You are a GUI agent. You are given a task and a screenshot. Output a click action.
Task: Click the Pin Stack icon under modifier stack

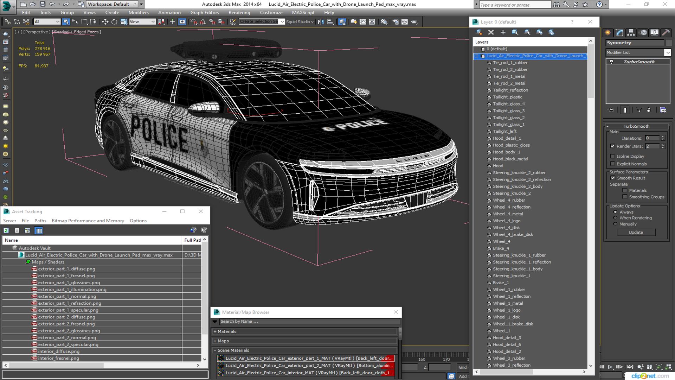click(611, 110)
